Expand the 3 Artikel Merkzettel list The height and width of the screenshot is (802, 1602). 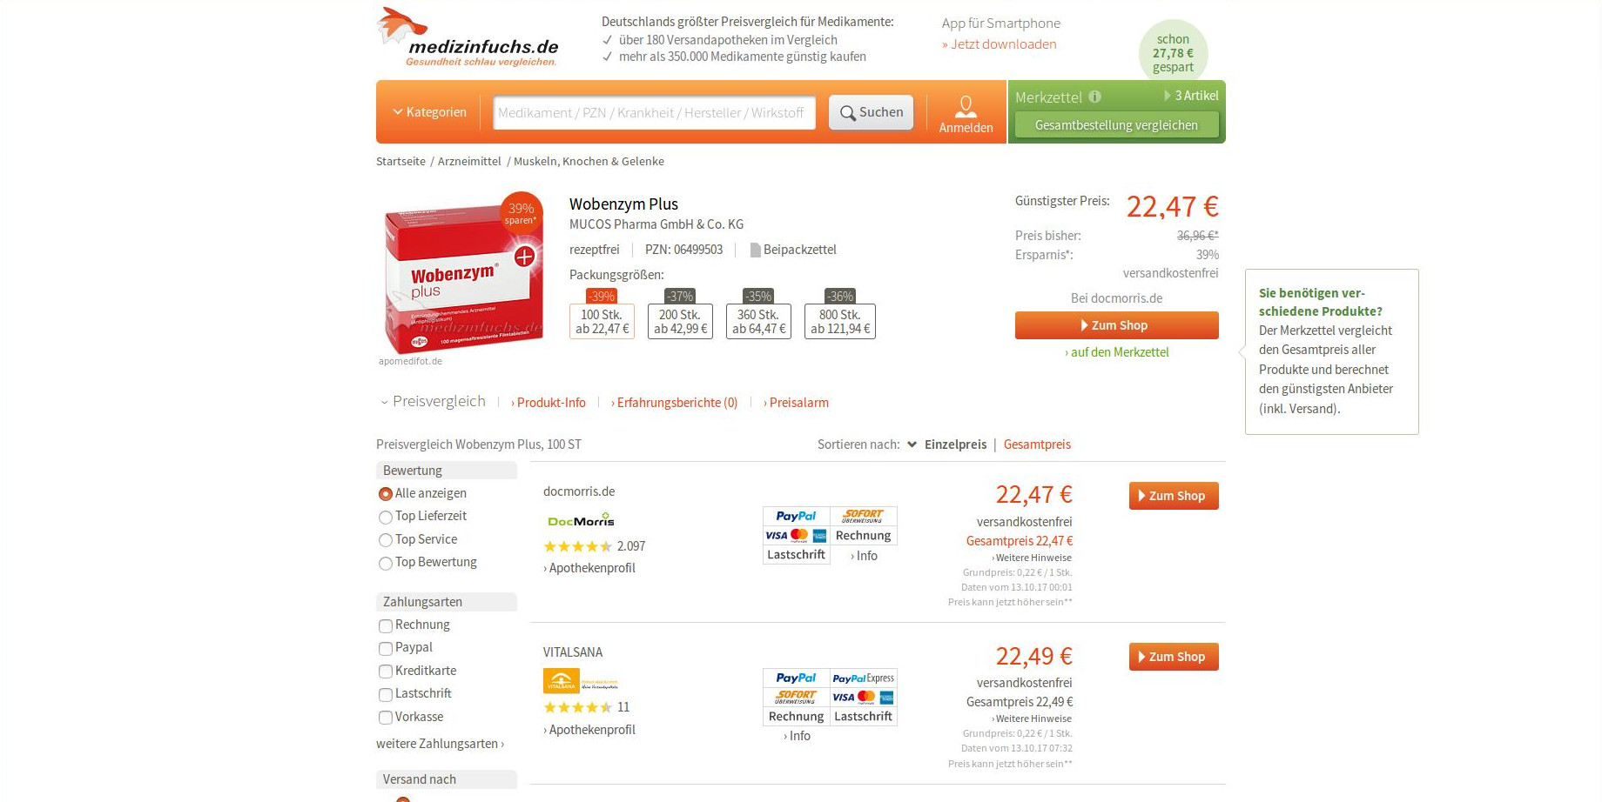(1191, 96)
